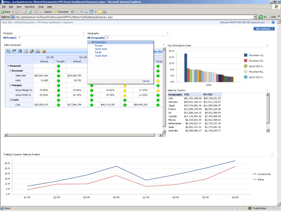
Task: Open Trailing 8 Quarter Sales web part menu
Action: pyautogui.click(x=272, y=154)
